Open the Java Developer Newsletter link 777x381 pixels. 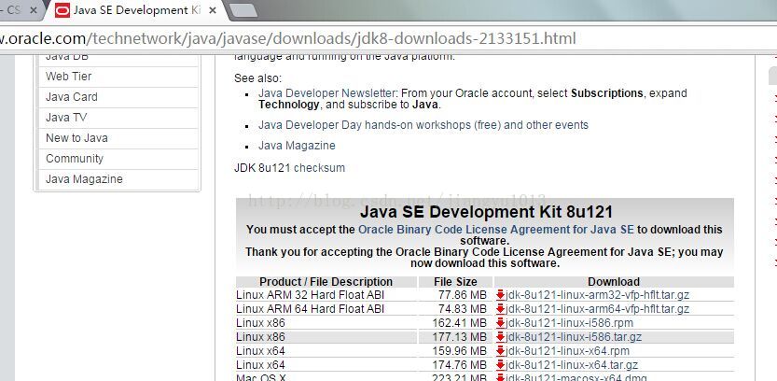(326, 93)
